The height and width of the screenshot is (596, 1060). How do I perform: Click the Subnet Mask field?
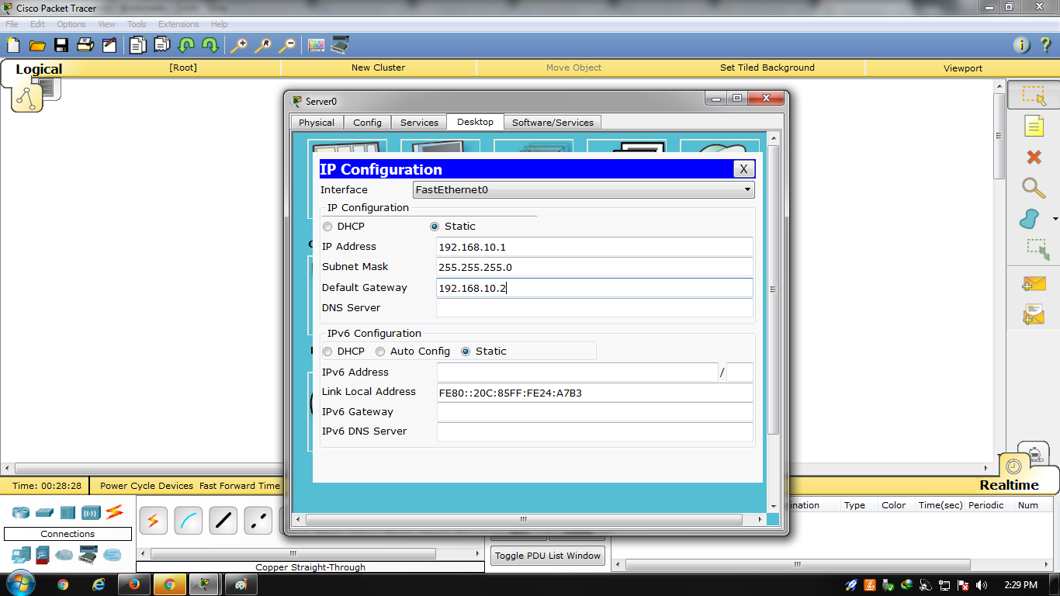coord(595,267)
